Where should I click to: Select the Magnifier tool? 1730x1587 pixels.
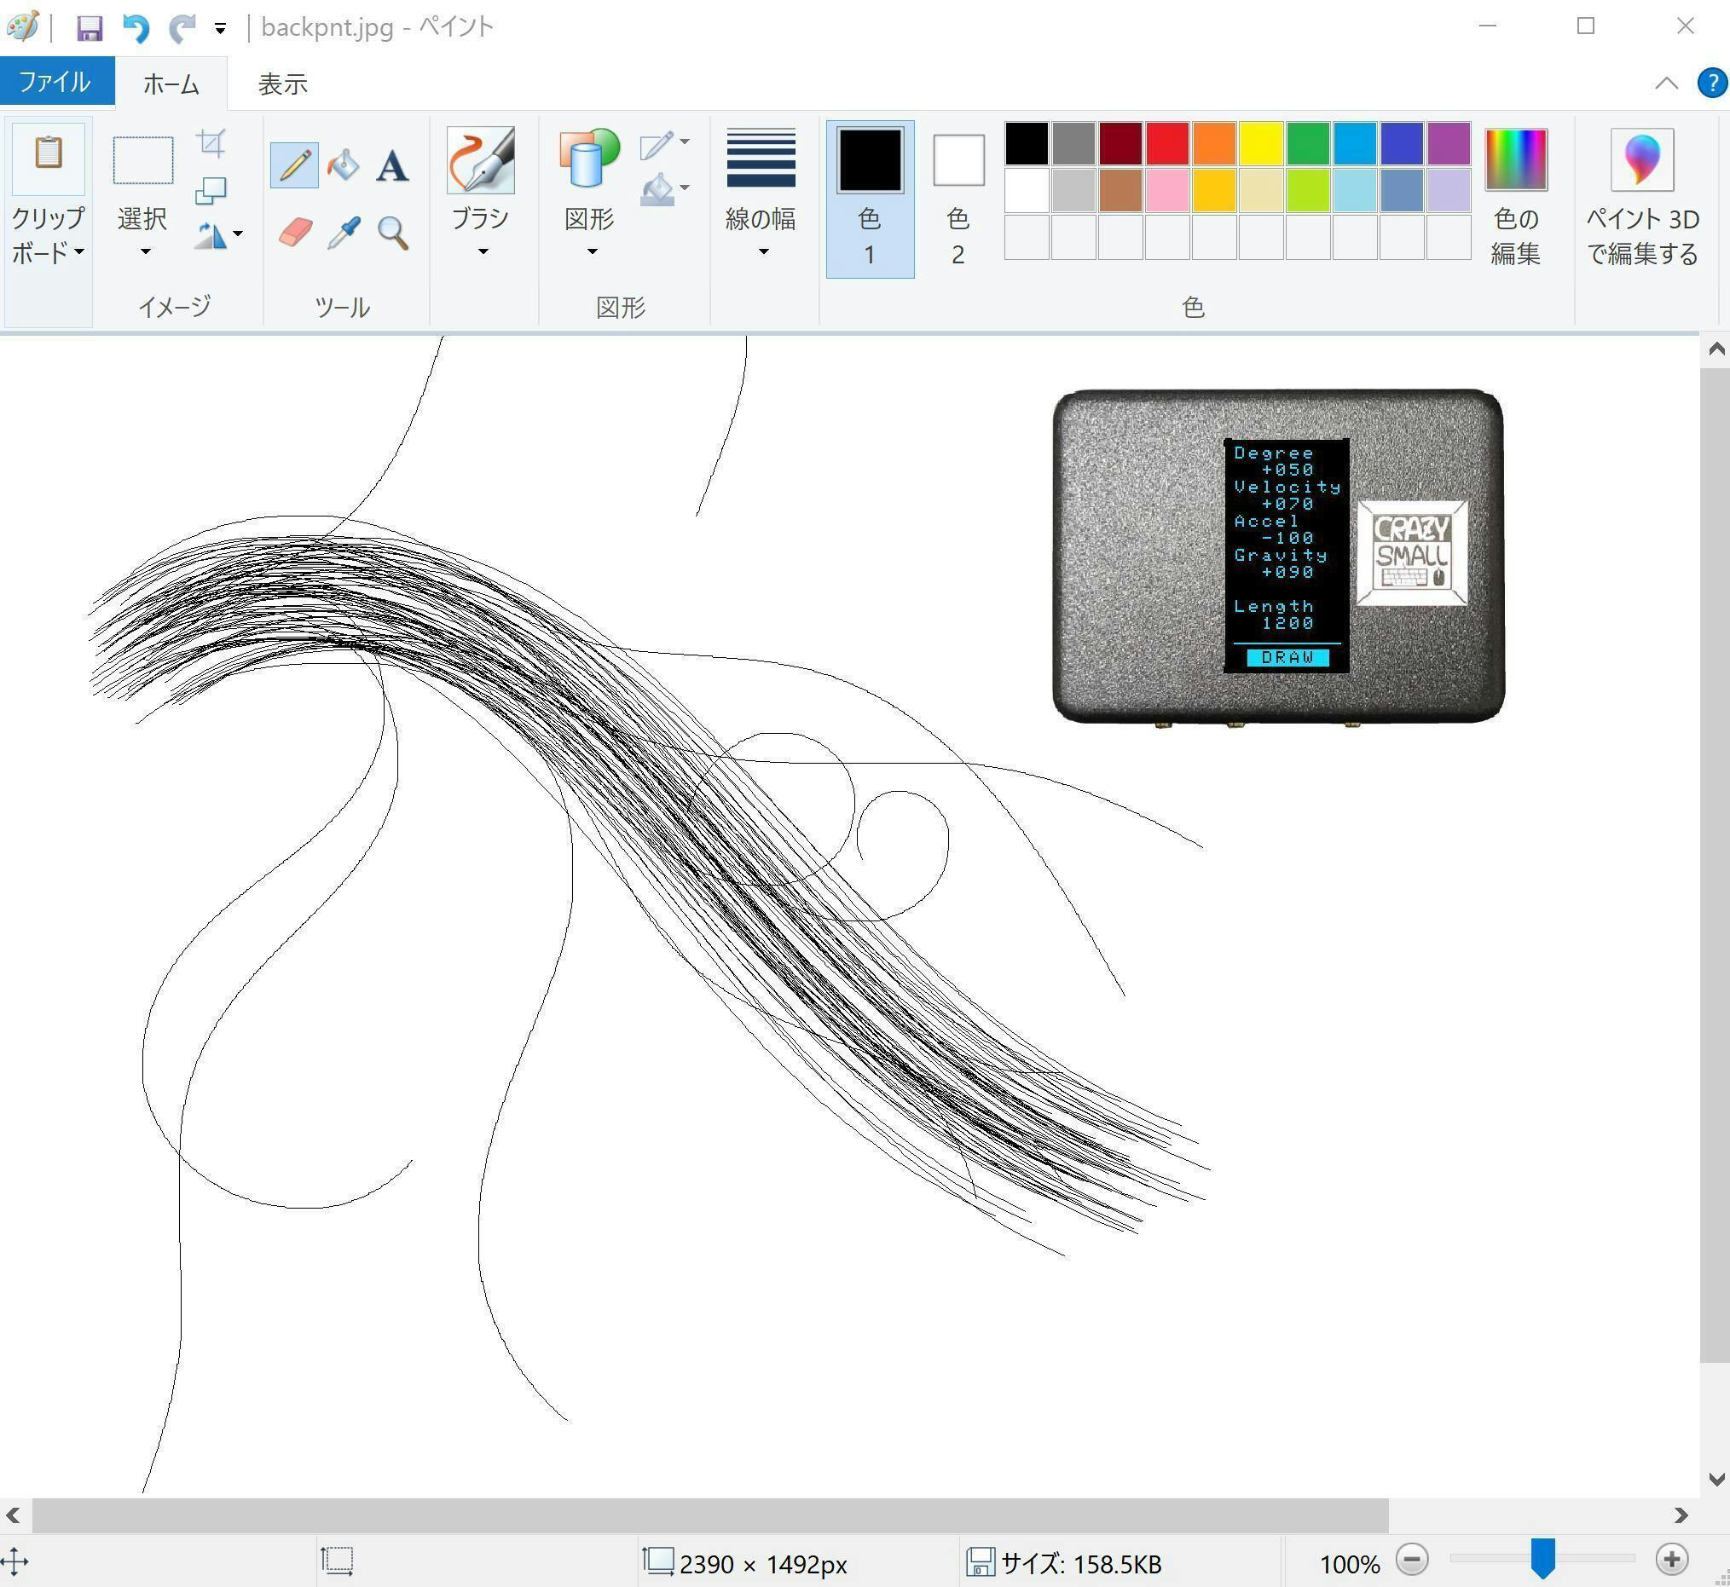tap(392, 233)
